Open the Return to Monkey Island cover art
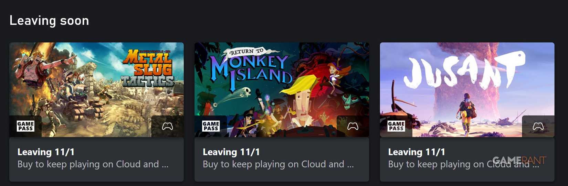Image resolution: width=568 pixels, height=186 pixels. tap(282, 90)
